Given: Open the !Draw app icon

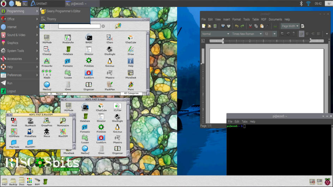Looking at the screenshot, I should pos(131,51).
